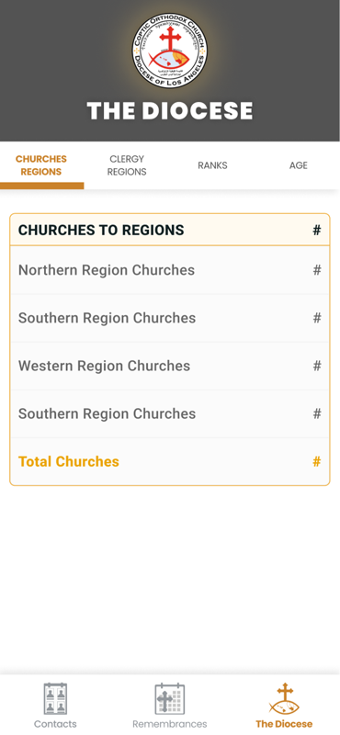The height and width of the screenshot is (735, 340).
Task: Click the # symbol in the CHURCHES TO REGIONS header
Action: click(317, 231)
